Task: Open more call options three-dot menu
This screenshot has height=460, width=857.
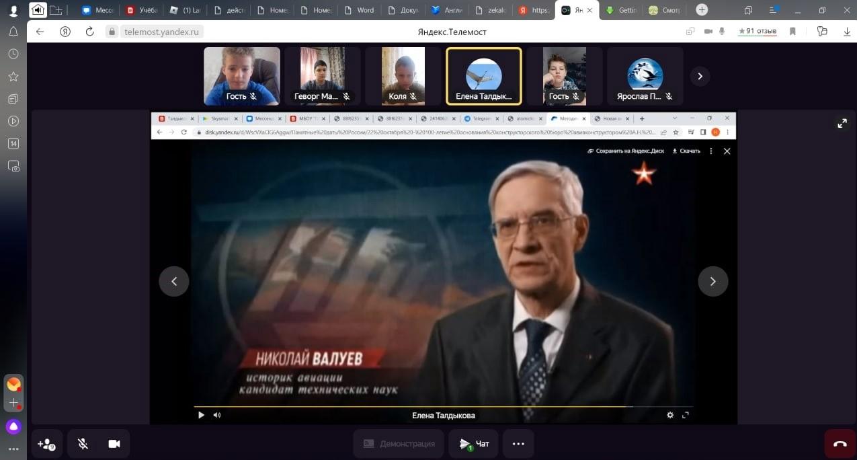Action: [x=518, y=444]
